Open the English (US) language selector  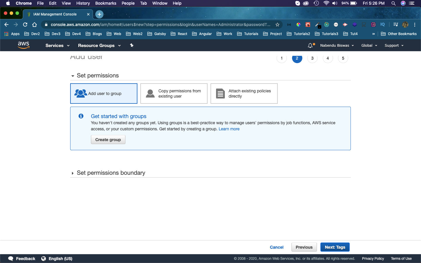(60, 259)
